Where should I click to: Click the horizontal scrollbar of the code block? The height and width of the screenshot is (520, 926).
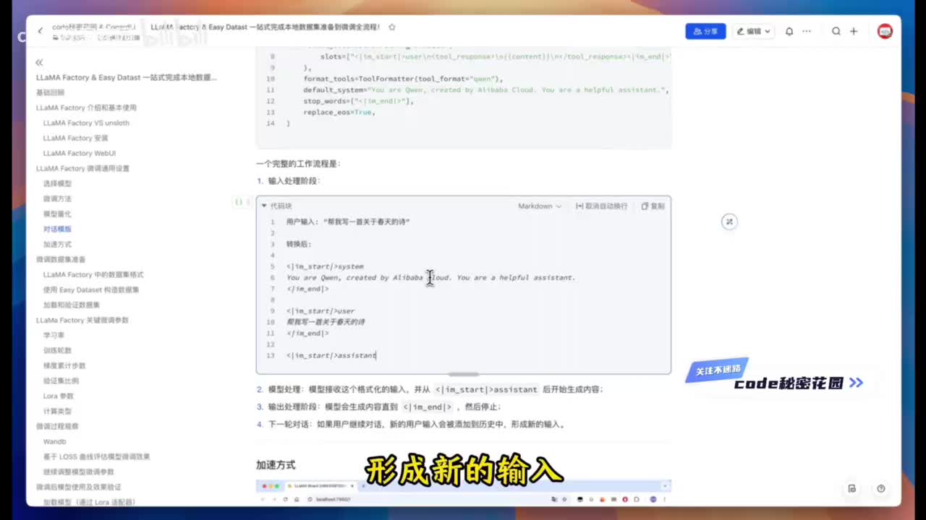tap(464, 374)
